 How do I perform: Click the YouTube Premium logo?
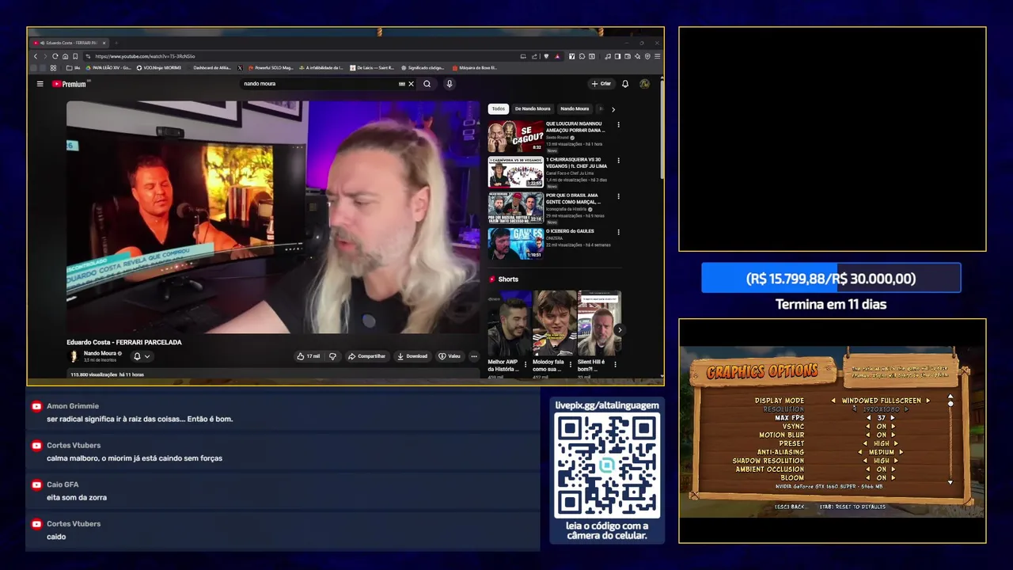[x=70, y=84]
